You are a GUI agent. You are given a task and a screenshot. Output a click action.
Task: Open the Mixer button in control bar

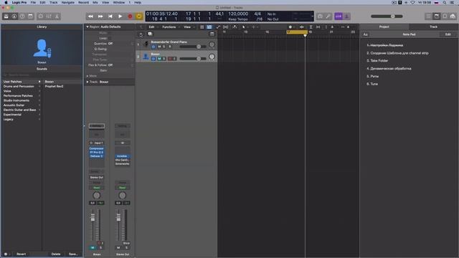pos(49,16)
